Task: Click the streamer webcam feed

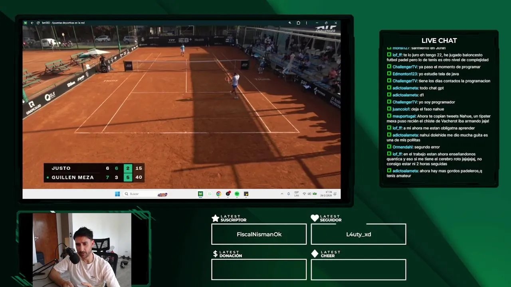Action: pyautogui.click(x=82, y=250)
